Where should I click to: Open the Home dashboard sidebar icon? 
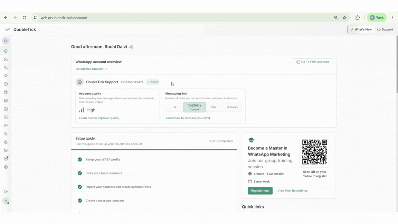tap(6, 51)
